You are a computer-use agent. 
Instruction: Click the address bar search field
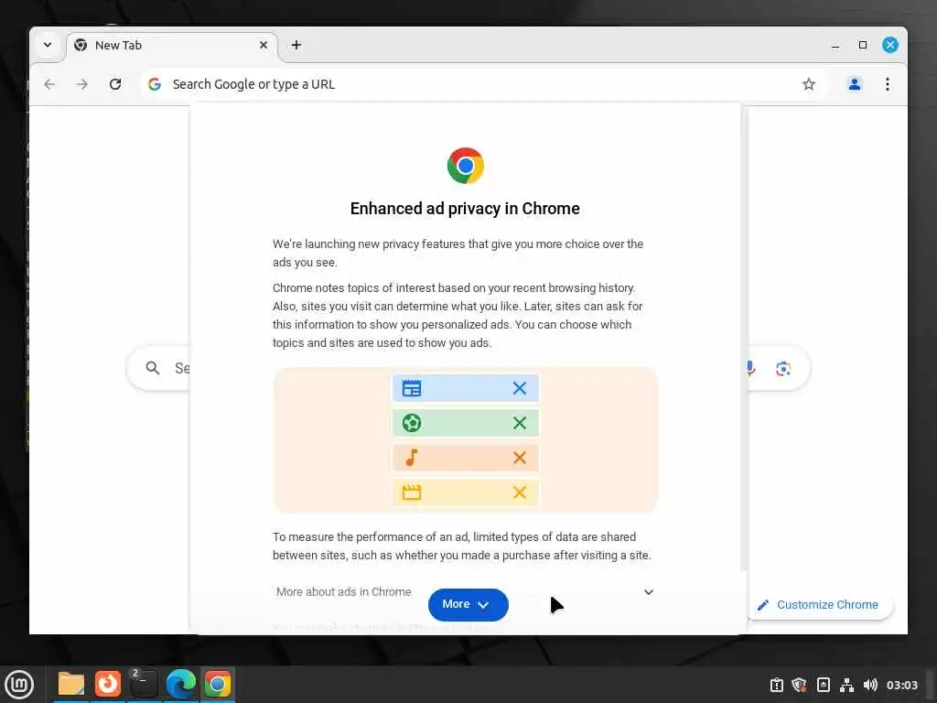(x=483, y=84)
